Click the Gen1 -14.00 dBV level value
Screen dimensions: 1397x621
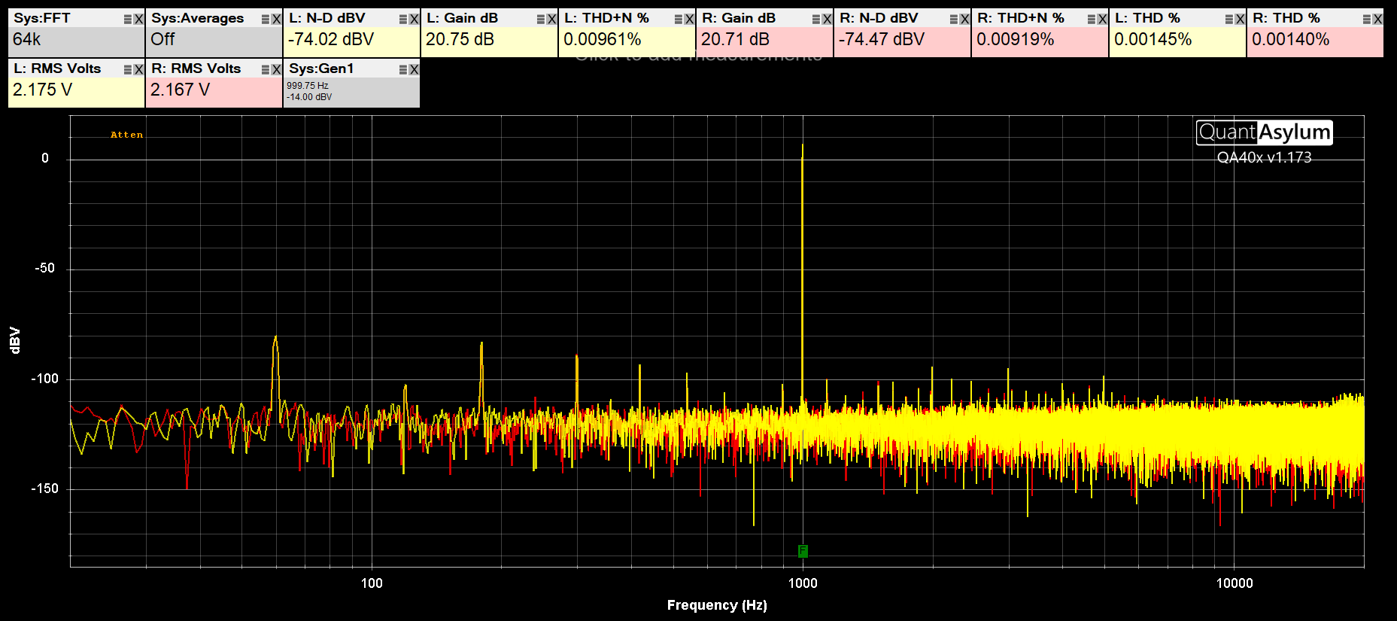point(308,97)
